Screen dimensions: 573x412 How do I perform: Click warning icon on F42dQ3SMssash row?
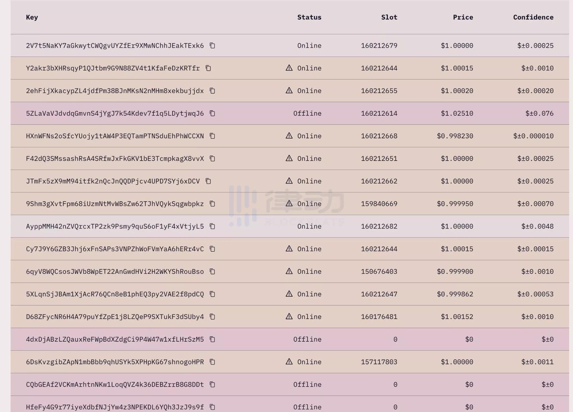tap(289, 158)
